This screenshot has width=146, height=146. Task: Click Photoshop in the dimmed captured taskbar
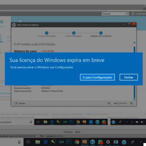72,122
